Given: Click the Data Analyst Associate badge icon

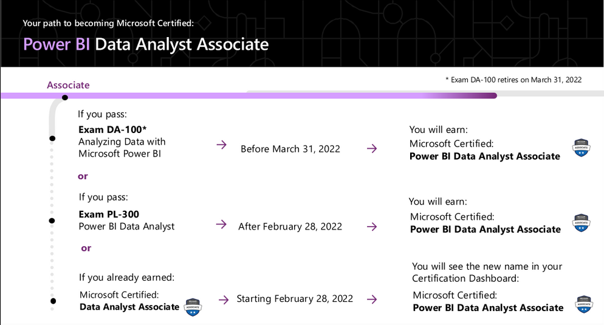Looking at the screenshot, I should coord(193,307).
